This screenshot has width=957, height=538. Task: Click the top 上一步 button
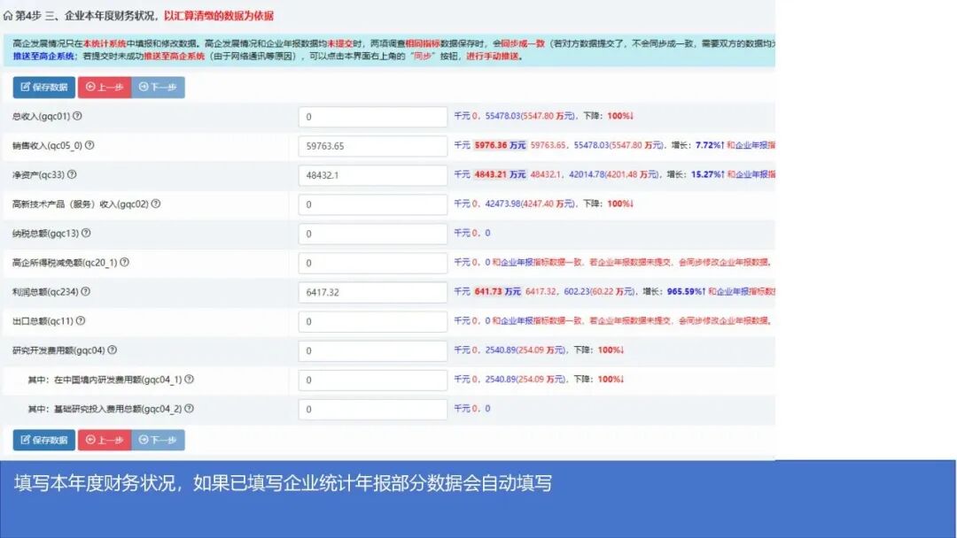point(104,87)
